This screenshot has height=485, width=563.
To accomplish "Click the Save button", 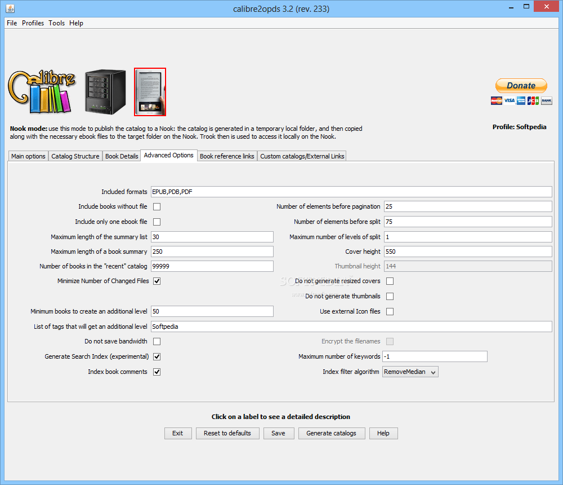I will 278,433.
